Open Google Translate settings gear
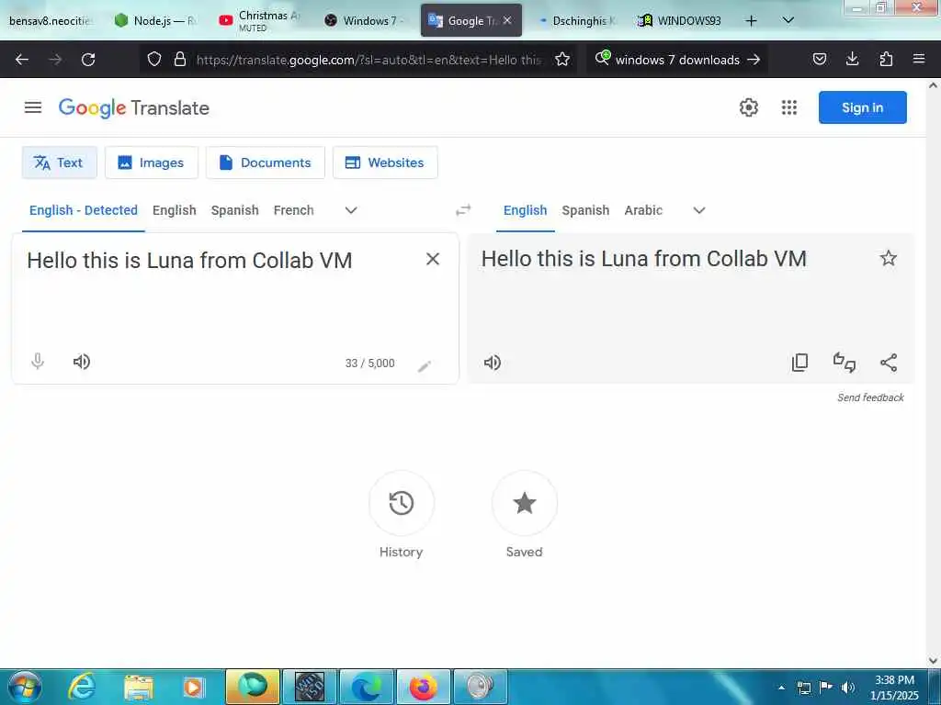941x705 pixels. [748, 108]
